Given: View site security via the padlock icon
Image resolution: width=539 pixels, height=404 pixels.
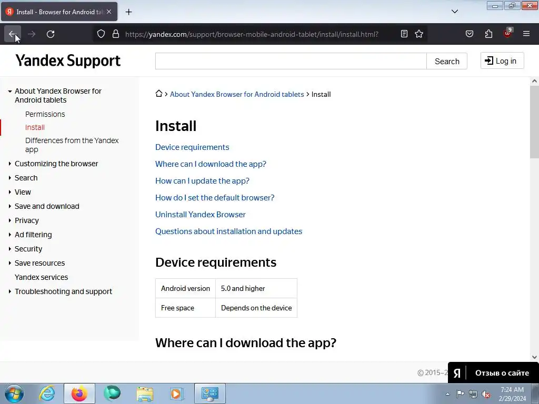Looking at the screenshot, I should coord(116,34).
